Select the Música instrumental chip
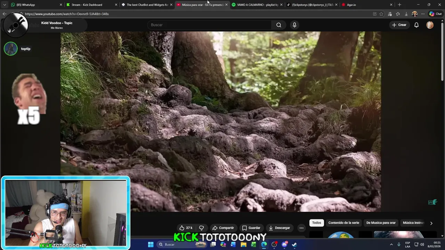 [x=413, y=223]
